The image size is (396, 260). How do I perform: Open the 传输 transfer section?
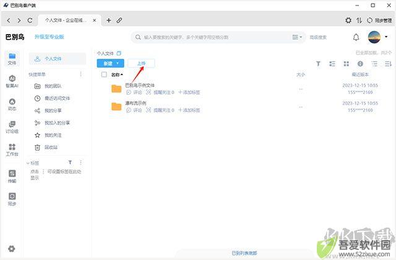(12, 176)
